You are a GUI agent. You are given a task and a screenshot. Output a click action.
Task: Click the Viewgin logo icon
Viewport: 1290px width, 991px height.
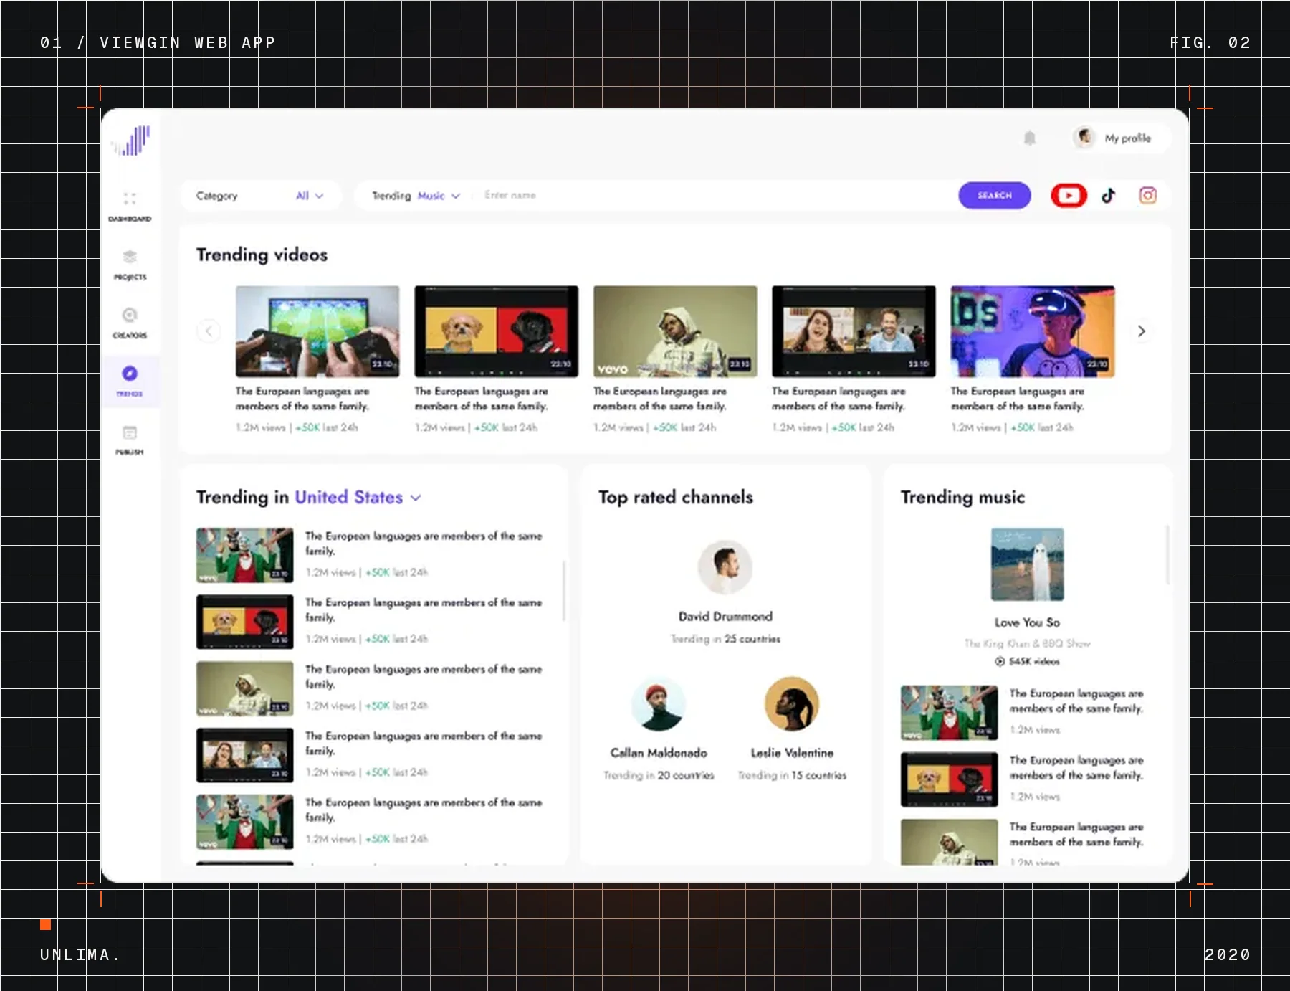[131, 141]
